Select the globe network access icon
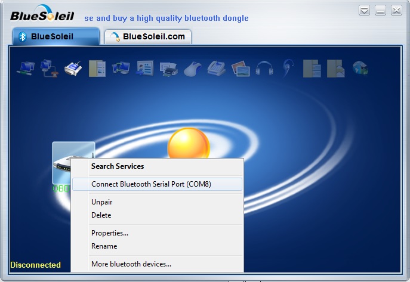The width and height of the screenshot is (410, 282). coord(360,68)
